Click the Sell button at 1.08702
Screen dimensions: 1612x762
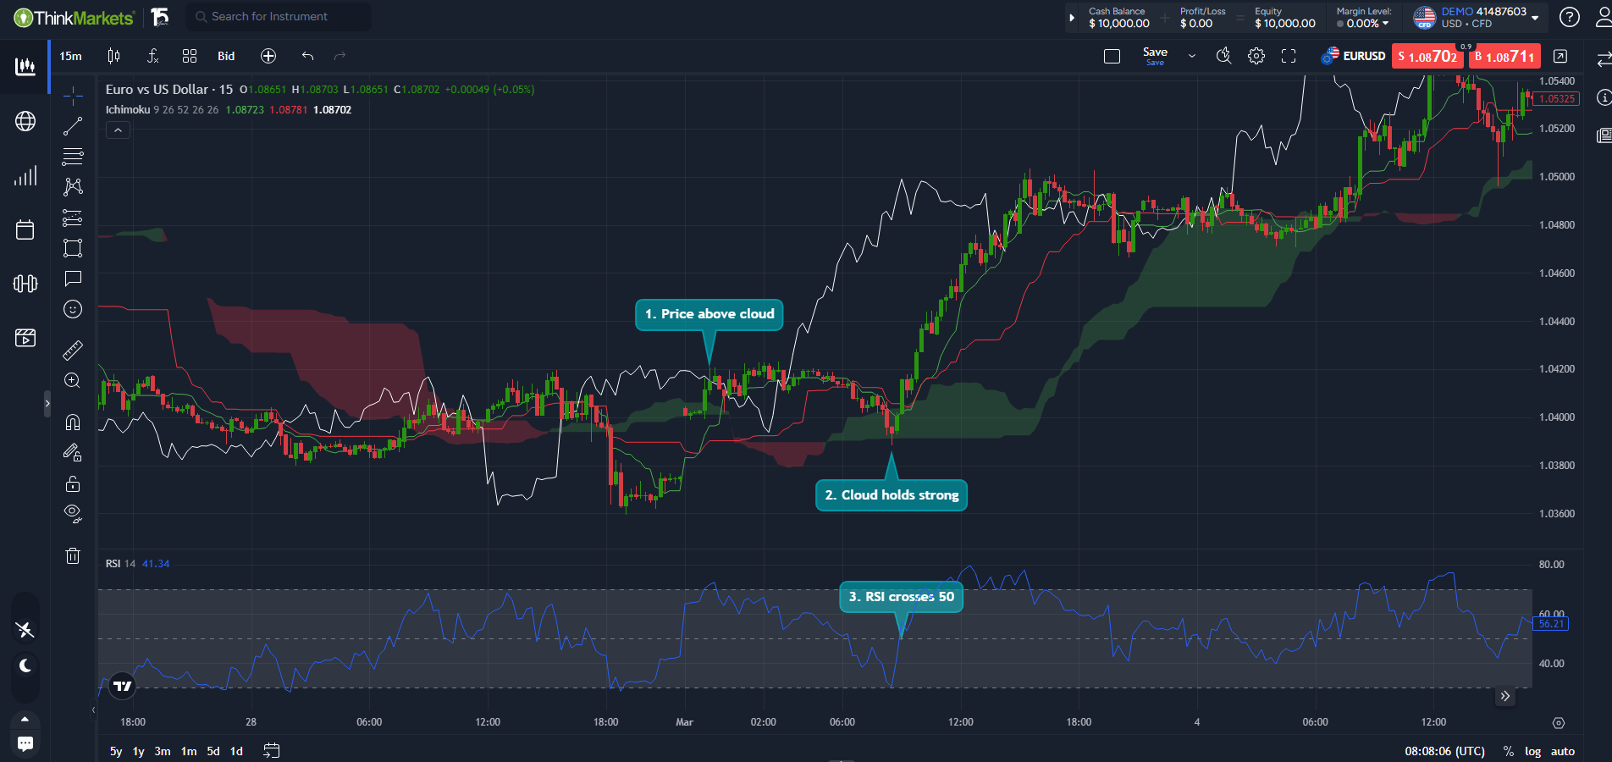click(1427, 56)
